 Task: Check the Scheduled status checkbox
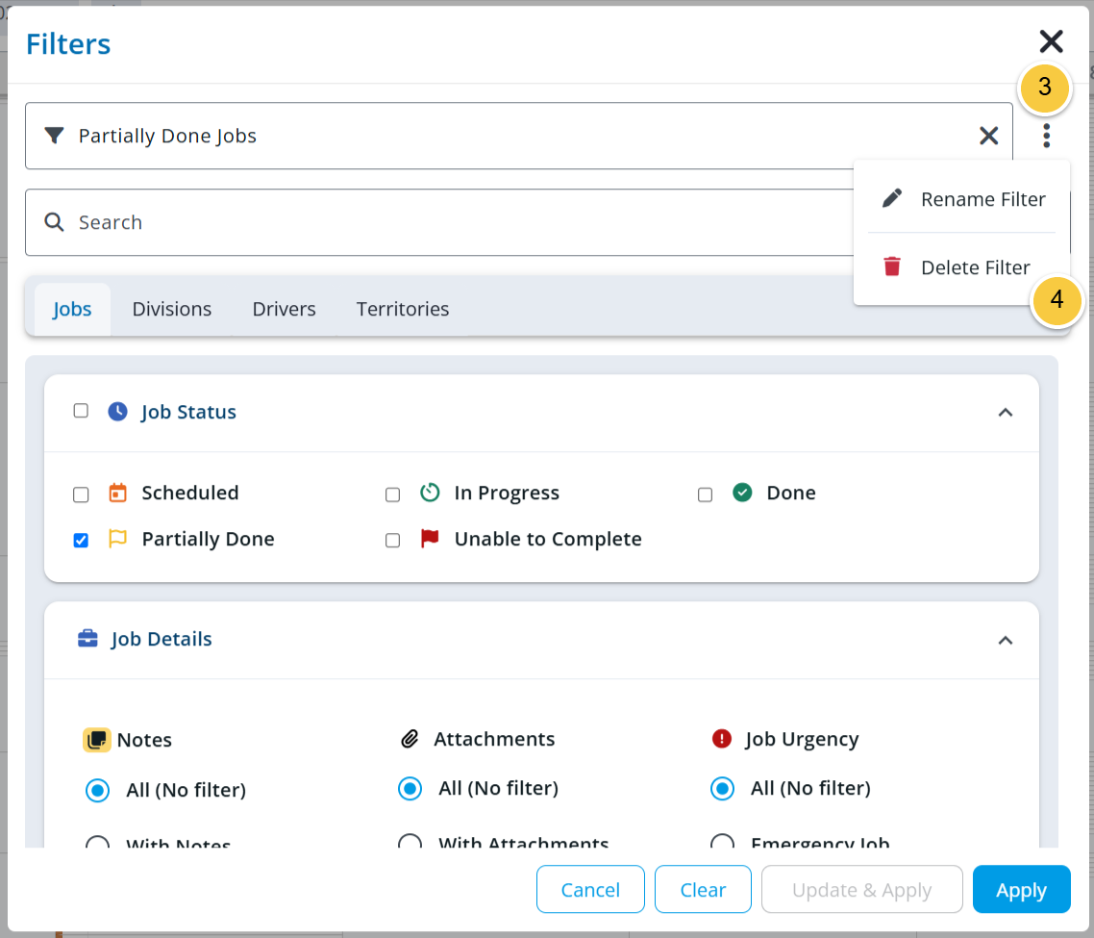(x=81, y=494)
